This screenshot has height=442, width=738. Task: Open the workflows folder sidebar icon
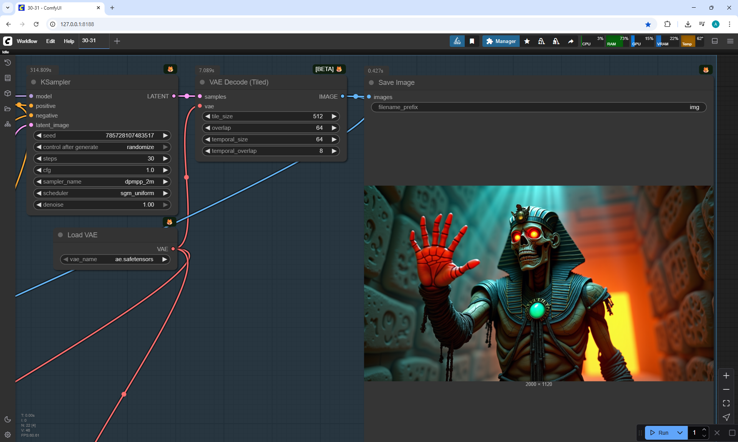[8, 109]
